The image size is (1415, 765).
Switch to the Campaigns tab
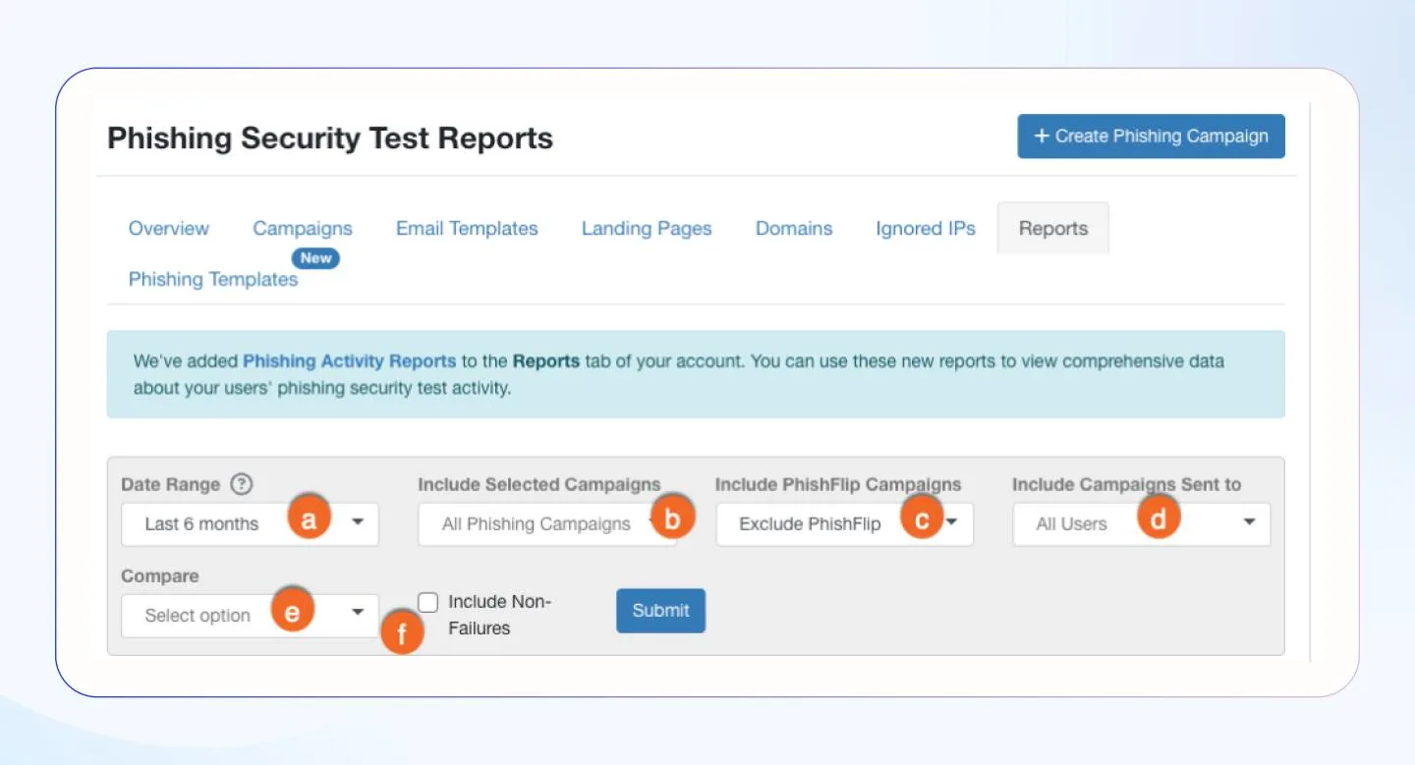pyautogui.click(x=302, y=228)
